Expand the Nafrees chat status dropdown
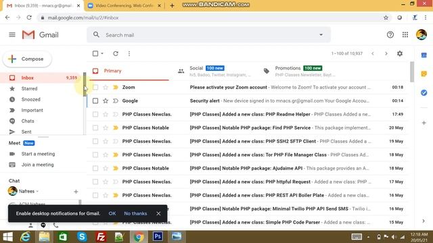This screenshot has width=433, height=243. (x=37, y=191)
